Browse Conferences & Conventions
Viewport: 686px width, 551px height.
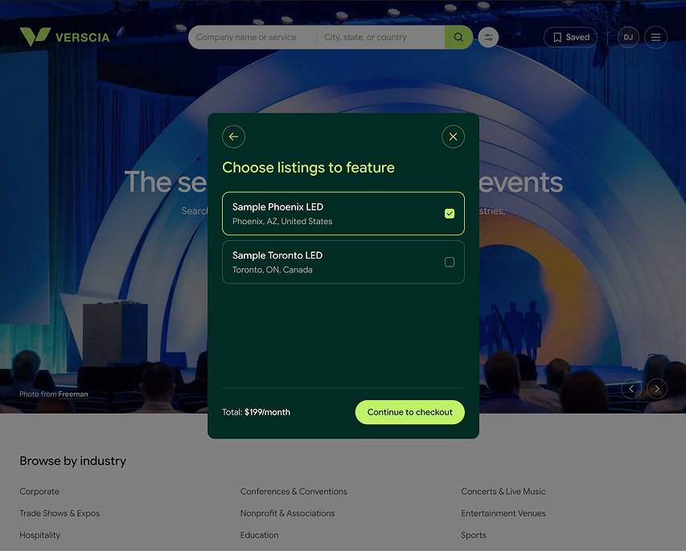[x=294, y=492]
